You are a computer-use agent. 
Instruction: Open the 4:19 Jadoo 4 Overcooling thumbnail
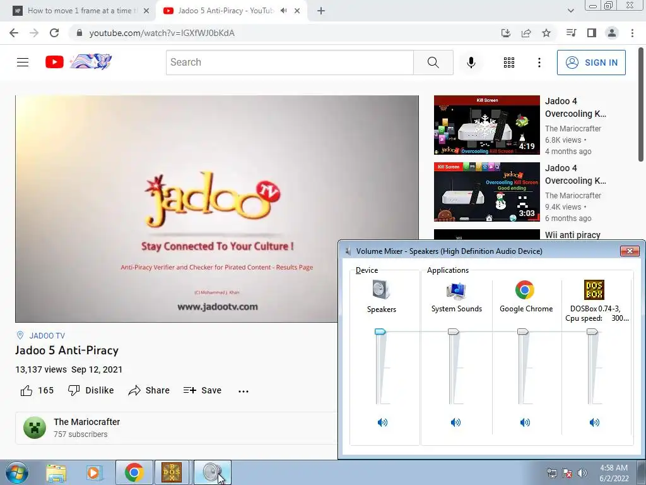click(486, 125)
